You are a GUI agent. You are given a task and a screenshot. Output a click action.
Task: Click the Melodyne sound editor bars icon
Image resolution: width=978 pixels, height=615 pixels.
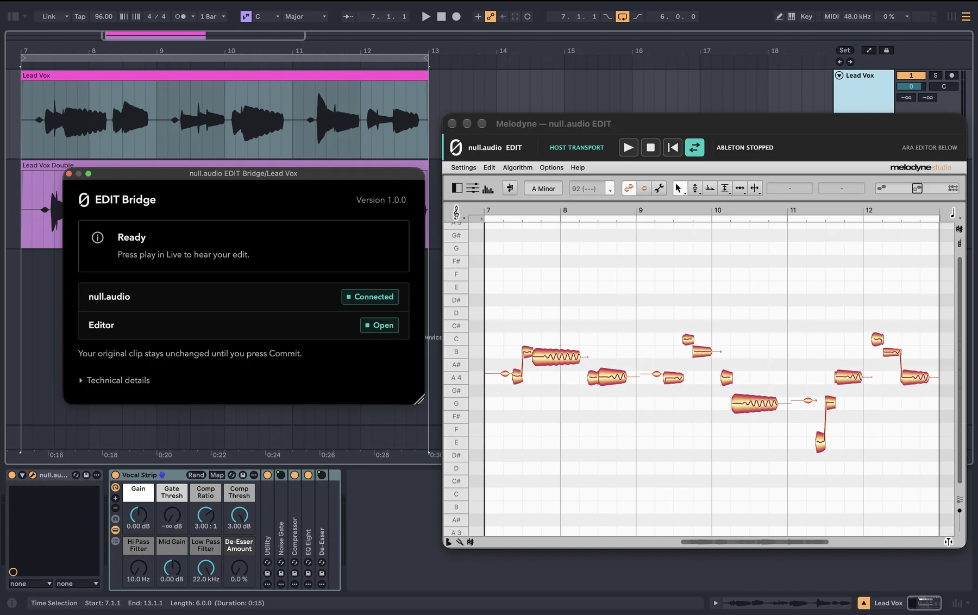click(488, 189)
